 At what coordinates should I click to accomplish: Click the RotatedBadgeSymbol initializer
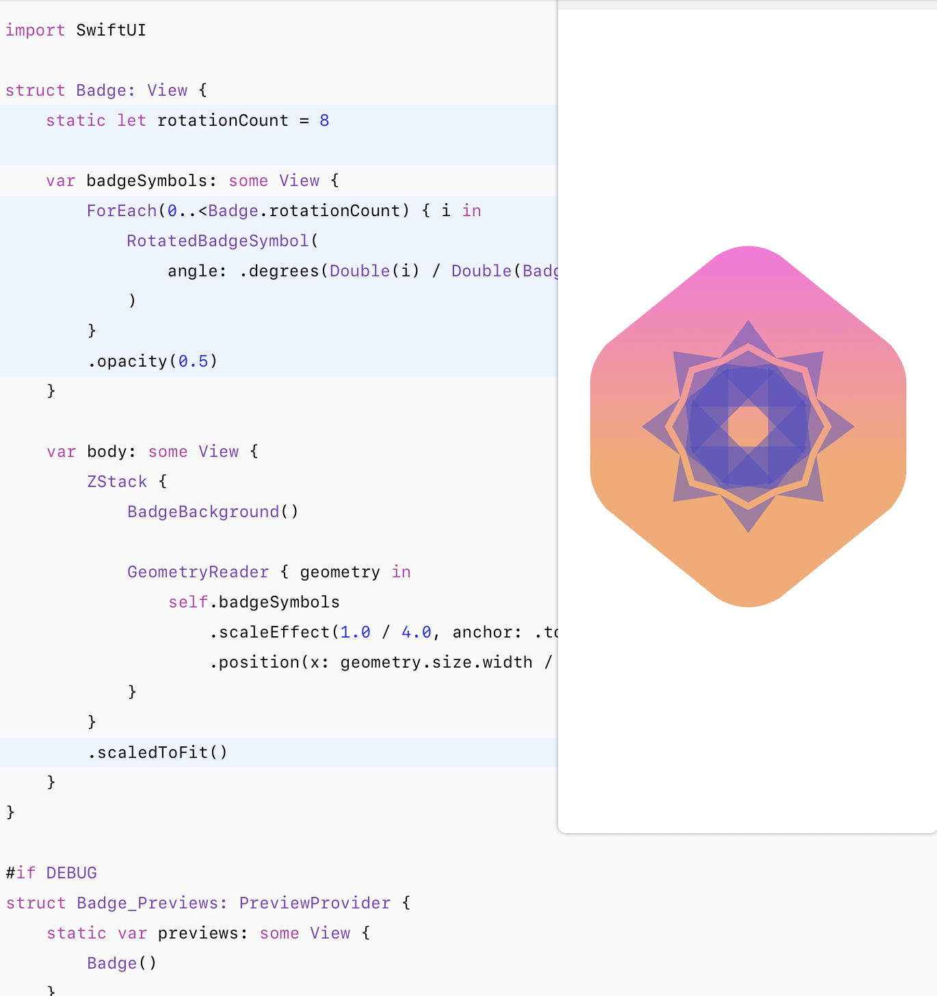coord(217,241)
